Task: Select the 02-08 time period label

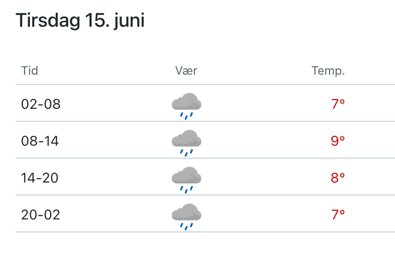Action: (x=41, y=104)
